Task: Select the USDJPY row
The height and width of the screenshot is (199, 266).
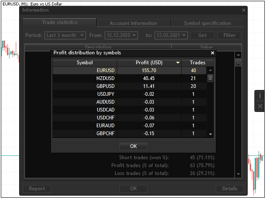Action: (129, 94)
